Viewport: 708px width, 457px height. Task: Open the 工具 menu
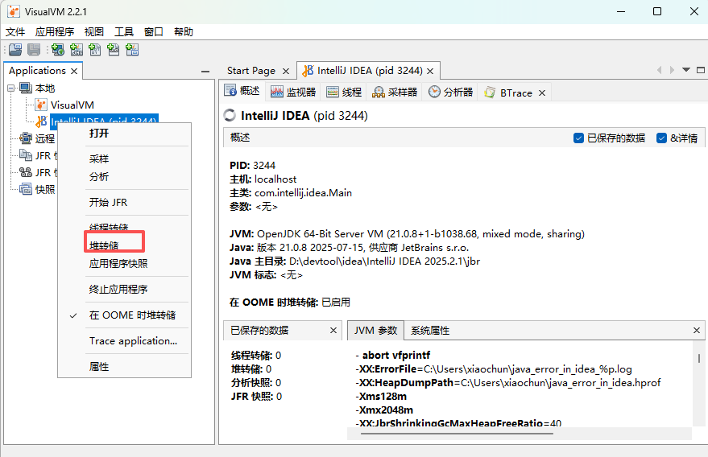124,31
